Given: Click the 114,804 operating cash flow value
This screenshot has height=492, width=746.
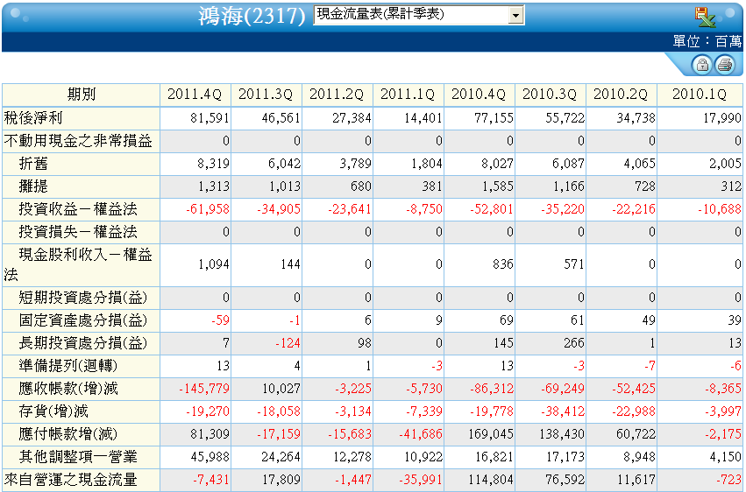Looking at the screenshot, I should click(491, 480).
